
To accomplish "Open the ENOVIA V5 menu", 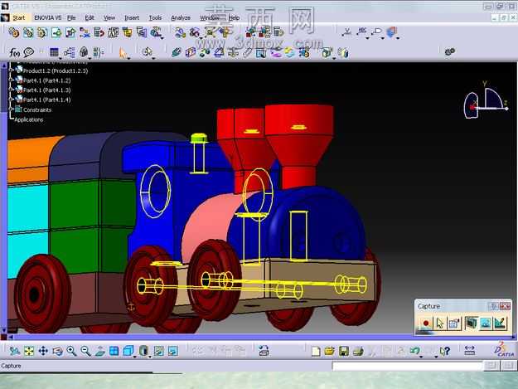I will point(47,18).
